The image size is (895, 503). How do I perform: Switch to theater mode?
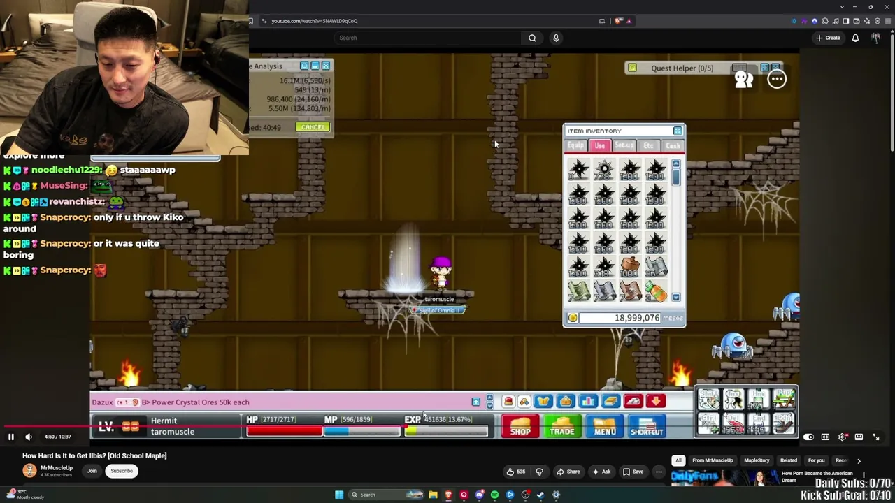pos(859,437)
